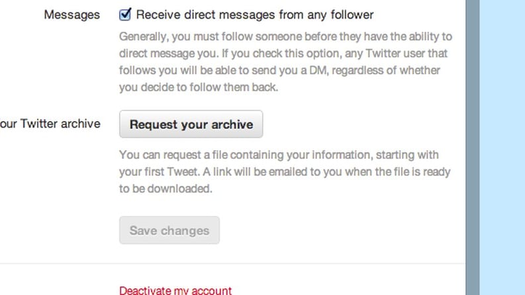525x295 pixels.
Task: Select the 'Twitter archive' row label
Action: point(50,124)
